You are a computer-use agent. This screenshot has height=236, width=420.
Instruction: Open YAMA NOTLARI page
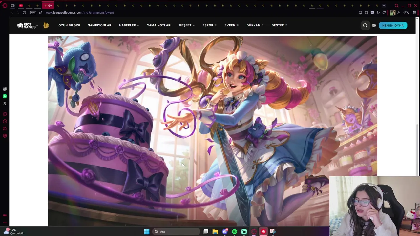[x=159, y=25]
